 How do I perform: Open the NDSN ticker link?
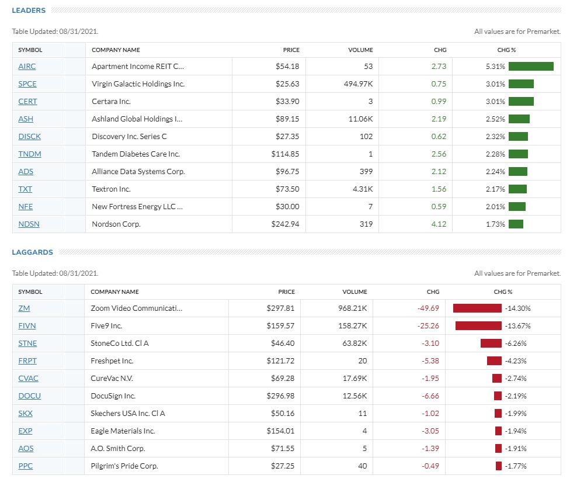[x=29, y=224]
